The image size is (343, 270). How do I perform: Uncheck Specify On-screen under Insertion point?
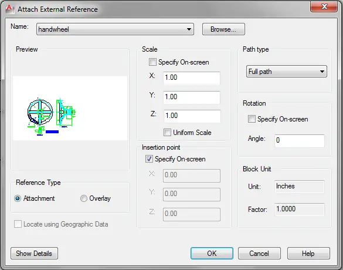[x=149, y=158]
